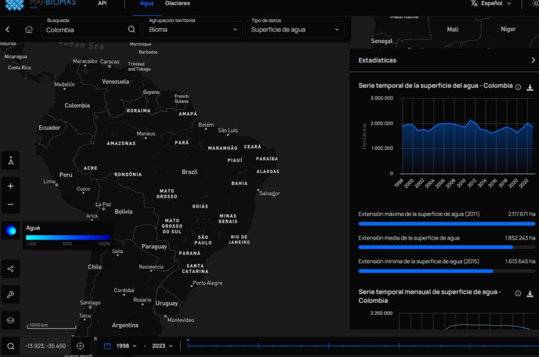Collapse the Estadísticas panel using its arrow
The height and width of the screenshot is (357, 539).
533,61
